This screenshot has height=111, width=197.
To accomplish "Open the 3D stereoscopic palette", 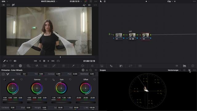I will (x=140, y=66).
